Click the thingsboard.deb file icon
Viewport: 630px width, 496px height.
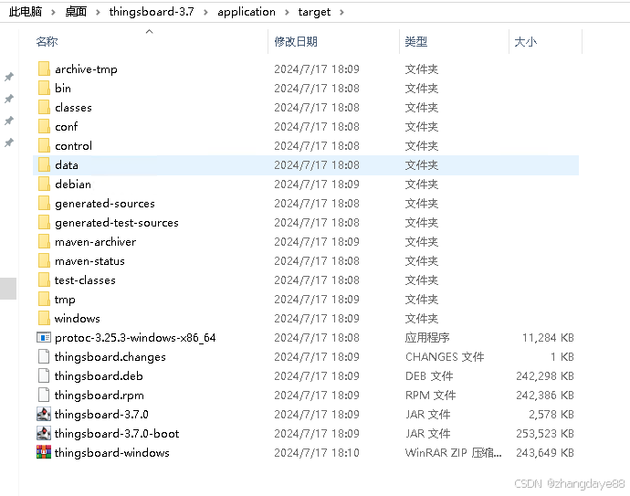point(44,375)
